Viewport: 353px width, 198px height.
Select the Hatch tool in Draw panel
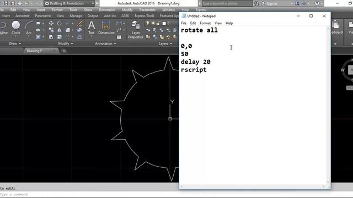pyautogui.click(x=38, y=37)
